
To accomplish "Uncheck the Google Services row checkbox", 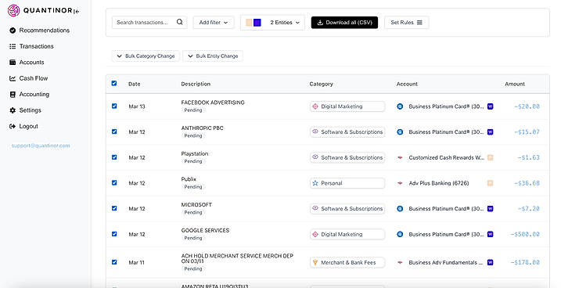I will tap(114, 234).
